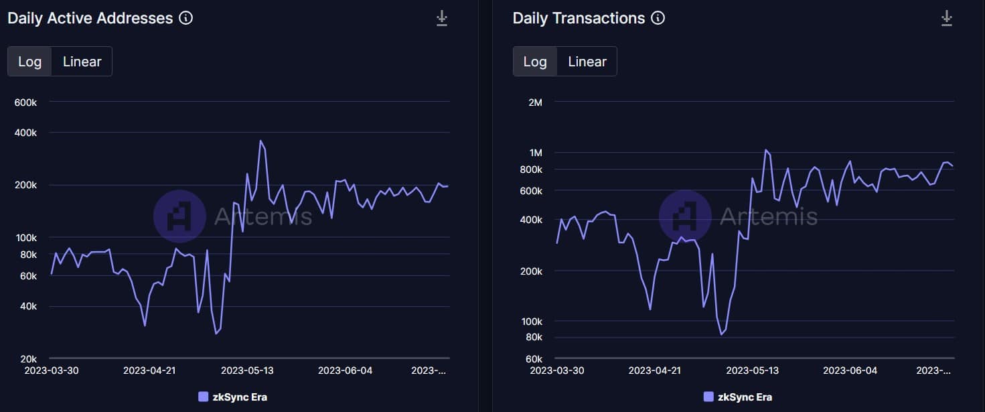Click the peak point on the addresses chart line
Viewport: 985px width, 412px height.
pos(260,141)
